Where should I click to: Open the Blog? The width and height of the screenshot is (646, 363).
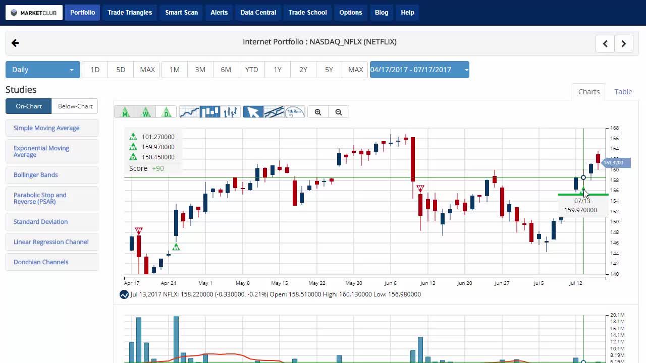click(x=382, y=13)
